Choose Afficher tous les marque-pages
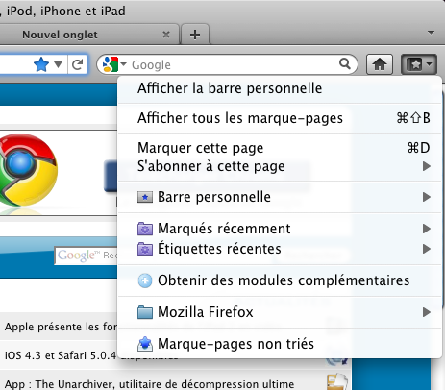 tap(280, 118)
